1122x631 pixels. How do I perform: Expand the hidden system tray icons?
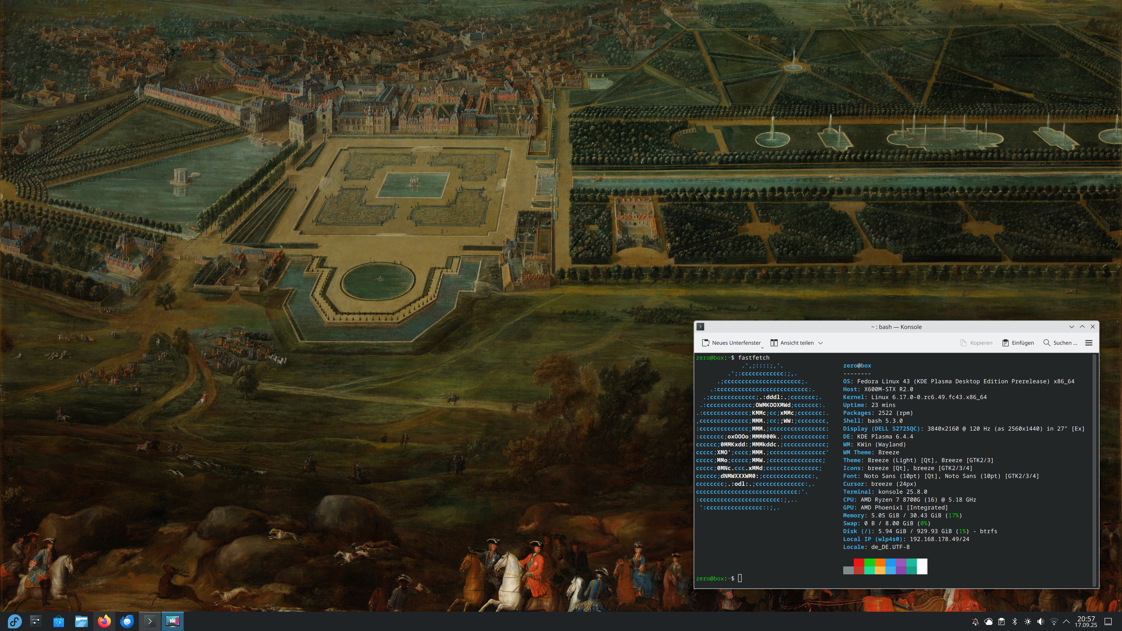click(x=1066, y=621)
